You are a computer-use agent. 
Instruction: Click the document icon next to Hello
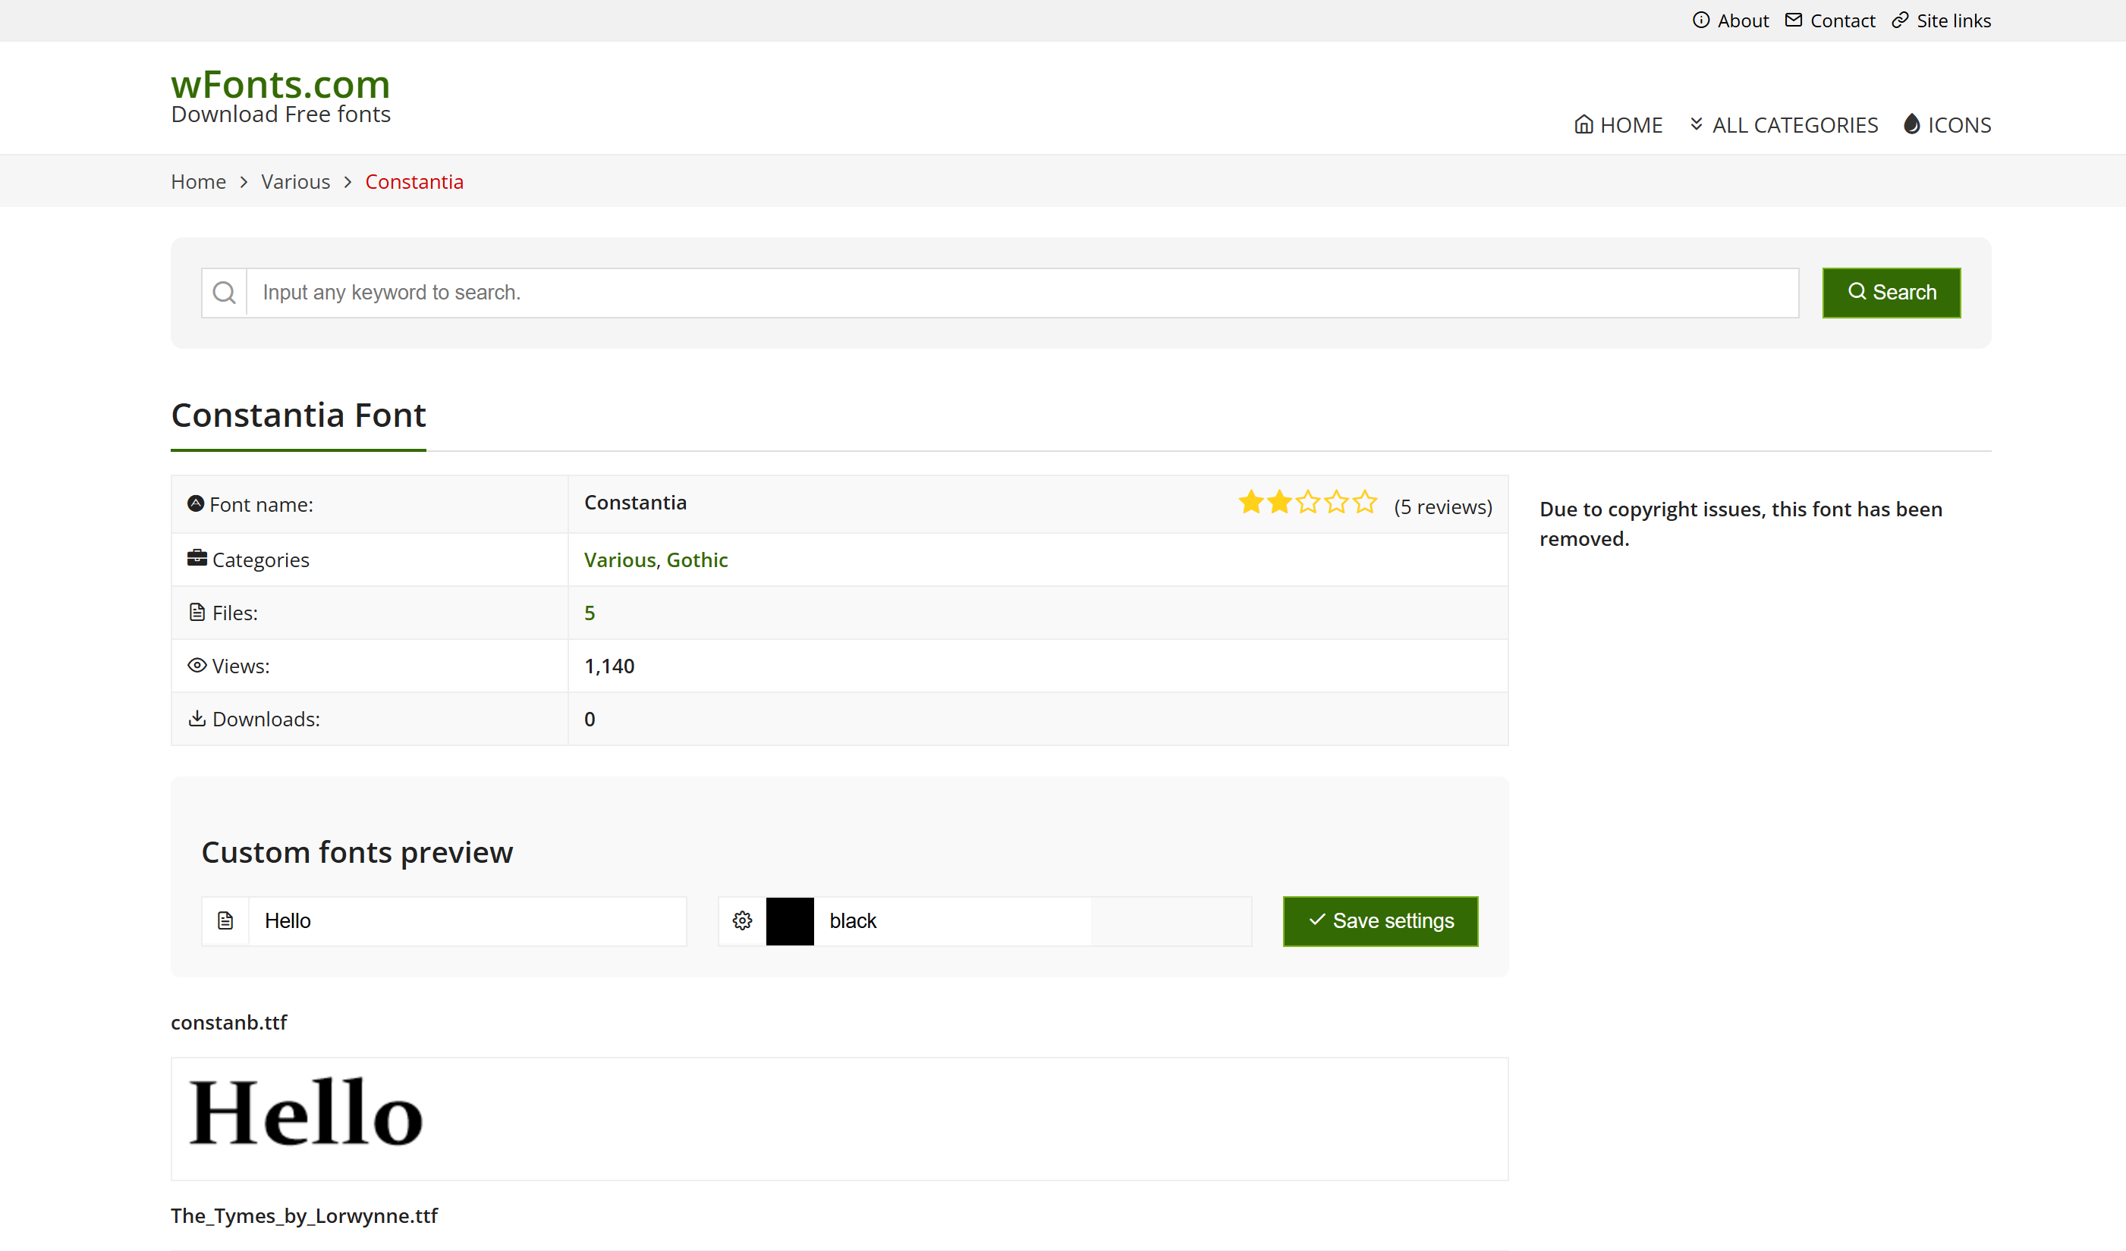click(225, 920)
